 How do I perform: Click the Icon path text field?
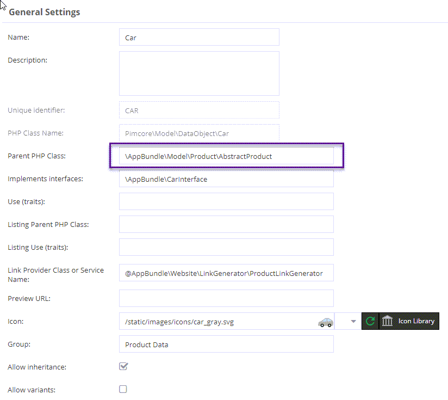[x=217, y=321]
